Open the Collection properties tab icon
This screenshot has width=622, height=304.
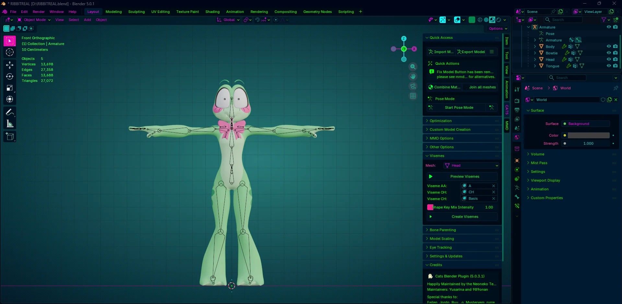(517, 149)
